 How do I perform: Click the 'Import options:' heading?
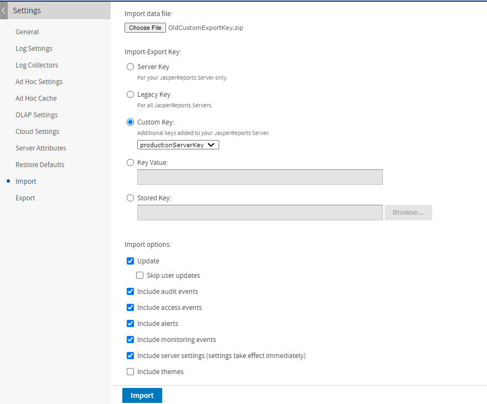tap(148, 245)
